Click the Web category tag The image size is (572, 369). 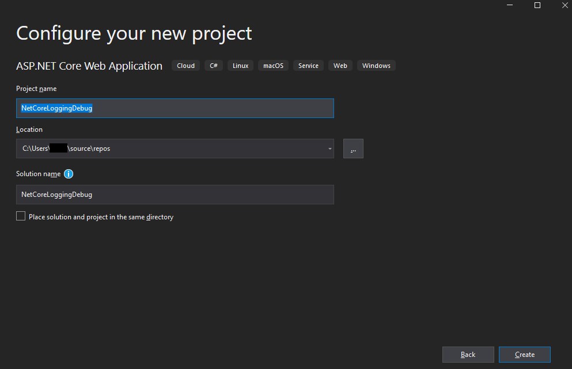coord(340,65)
